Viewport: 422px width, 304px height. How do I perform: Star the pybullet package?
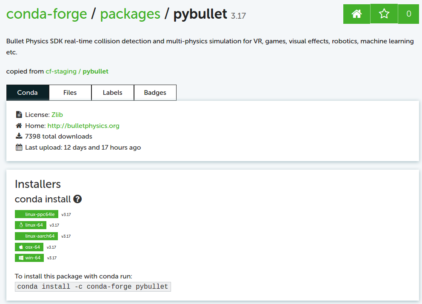click(384, 14)
